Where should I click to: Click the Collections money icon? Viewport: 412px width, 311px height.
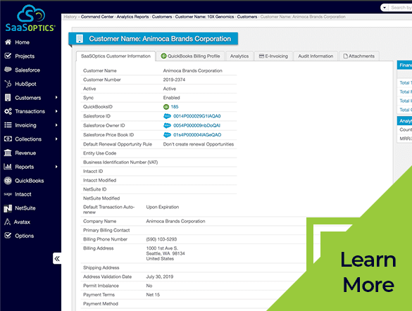(x=8, y=139)
